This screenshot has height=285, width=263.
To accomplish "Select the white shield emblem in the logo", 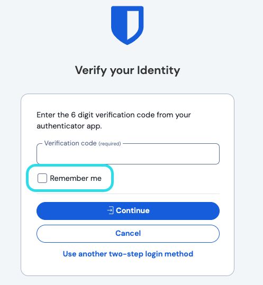I will point(133,25).
